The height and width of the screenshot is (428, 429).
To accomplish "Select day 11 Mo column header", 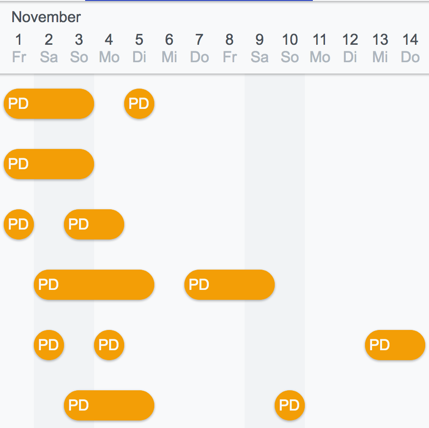I will 320,48.
